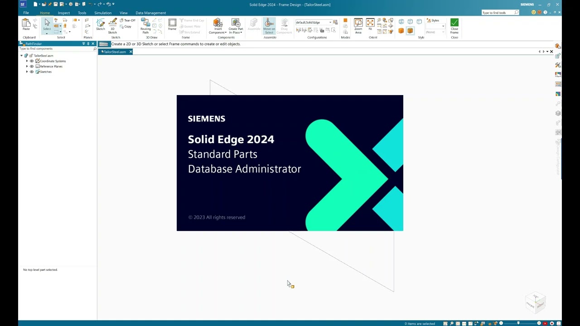Click the save disk icon in quick access toolbar

(55, 4)
